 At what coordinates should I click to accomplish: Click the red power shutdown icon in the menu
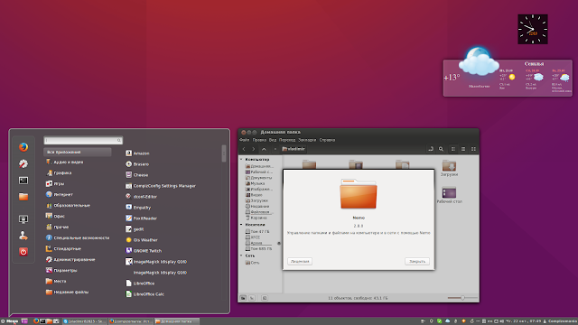click(x=23, y=252)
